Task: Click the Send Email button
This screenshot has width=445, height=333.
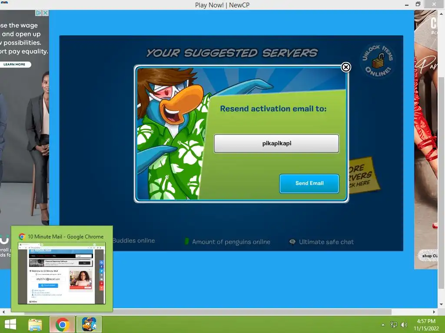Action: (309, 183)
